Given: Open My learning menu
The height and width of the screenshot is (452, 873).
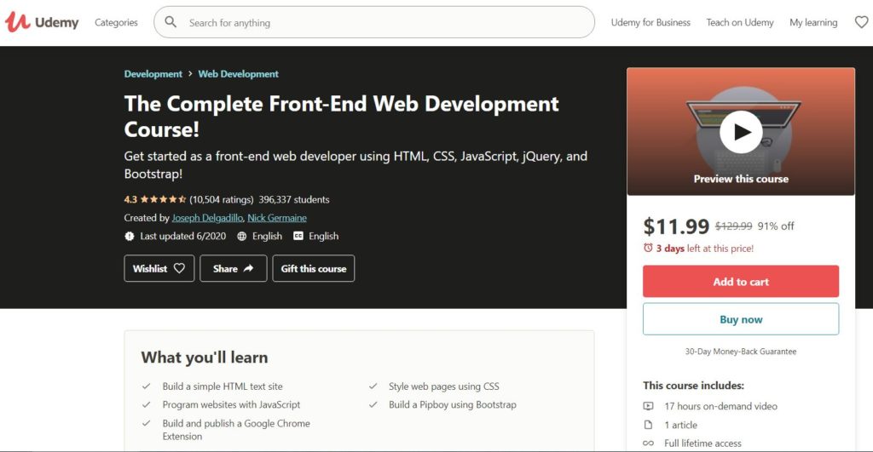Looking at the screenshot, I should coord(813,22).
